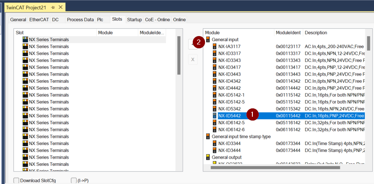This screenshot has height=184, width=374.
Task: Select module NX-ID5142-1
Action: (x=232, y=95)
